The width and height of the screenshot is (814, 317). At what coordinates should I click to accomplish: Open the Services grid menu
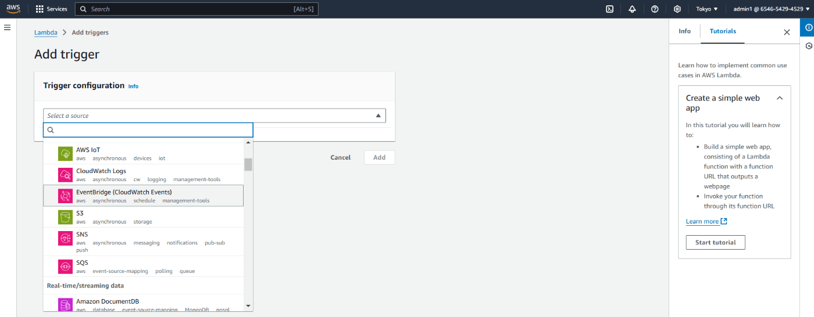(x=51, y=9)
